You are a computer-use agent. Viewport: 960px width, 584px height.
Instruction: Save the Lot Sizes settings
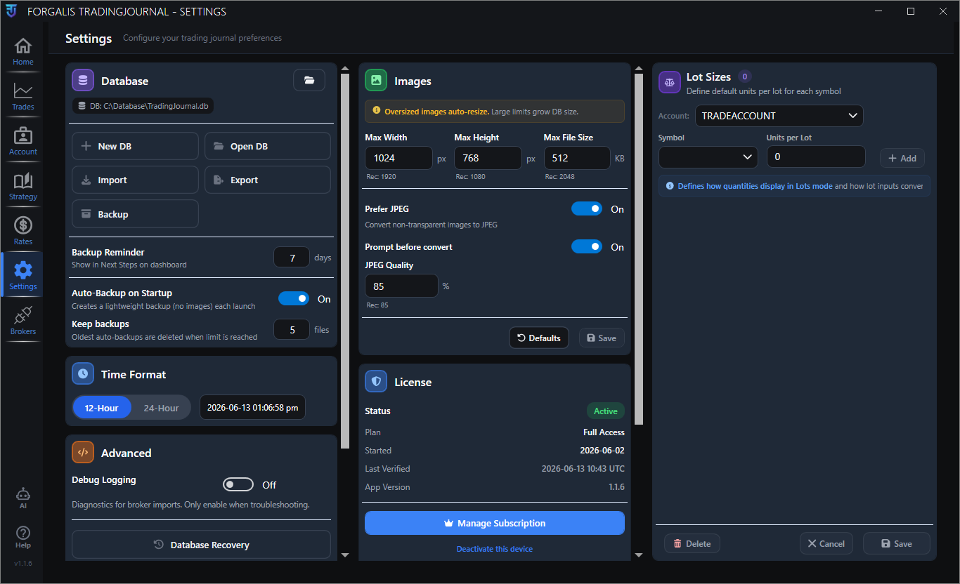897,543
